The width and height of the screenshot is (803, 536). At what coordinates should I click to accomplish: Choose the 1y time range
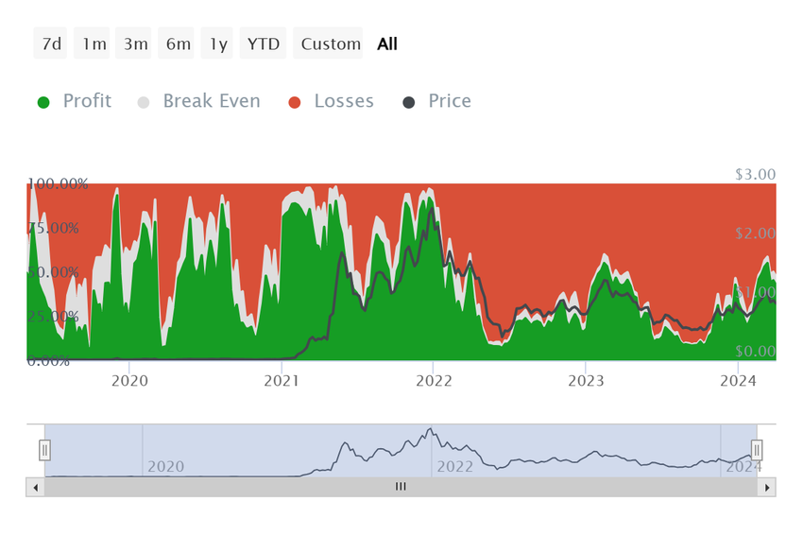(x=216, y=43)
